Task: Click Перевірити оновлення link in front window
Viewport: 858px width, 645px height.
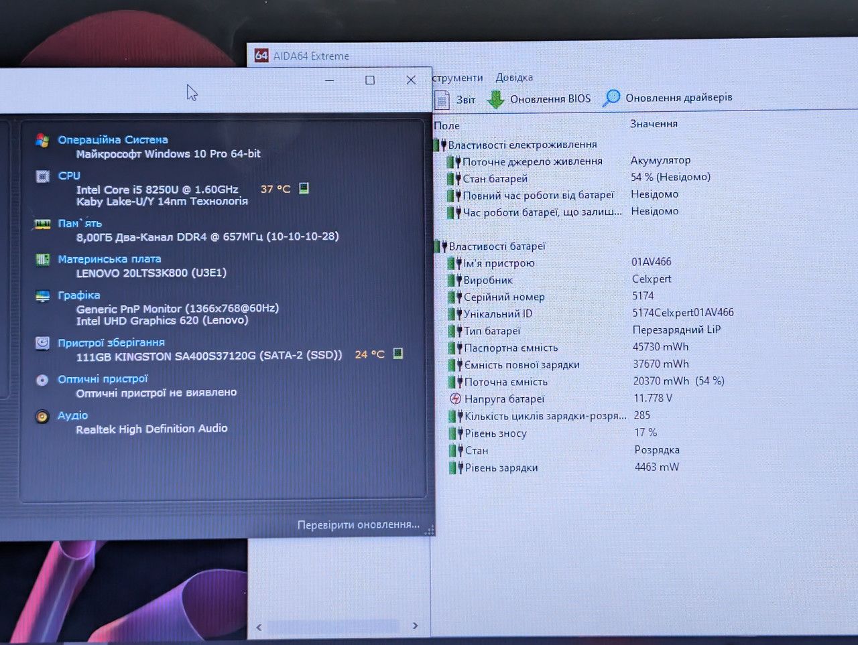Action: [x=359, y=524]
